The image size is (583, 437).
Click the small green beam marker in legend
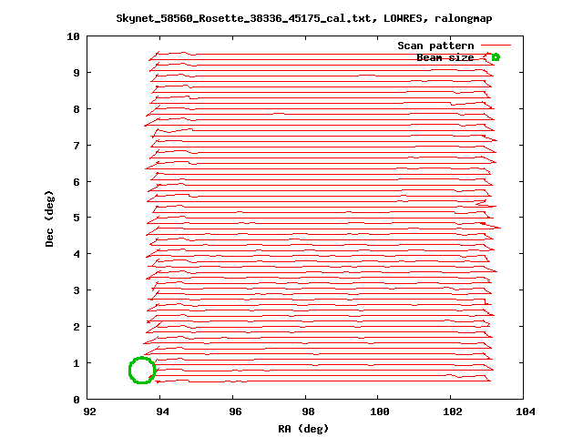pos(496,57)
